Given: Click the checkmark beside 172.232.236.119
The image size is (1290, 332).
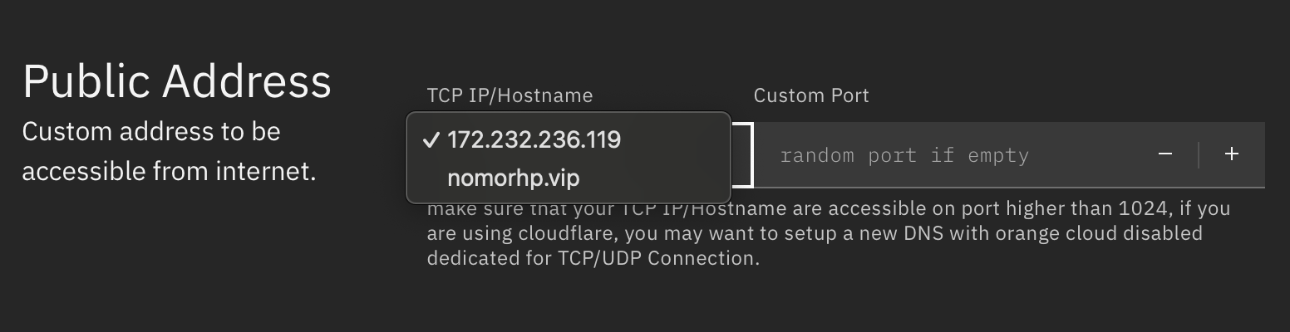Looking at the screenshot, I should 431,139.
